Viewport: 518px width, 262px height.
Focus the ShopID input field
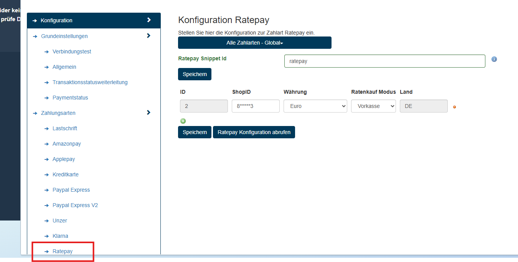pyautogui.click(x=256, y=106)
